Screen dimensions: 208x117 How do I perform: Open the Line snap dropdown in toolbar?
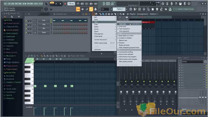pyautogui.click(x=105, y=9)
